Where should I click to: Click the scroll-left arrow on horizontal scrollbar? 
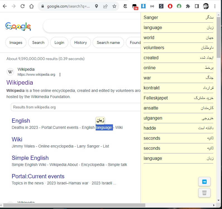pyautogui.click(x=1, y=205)
